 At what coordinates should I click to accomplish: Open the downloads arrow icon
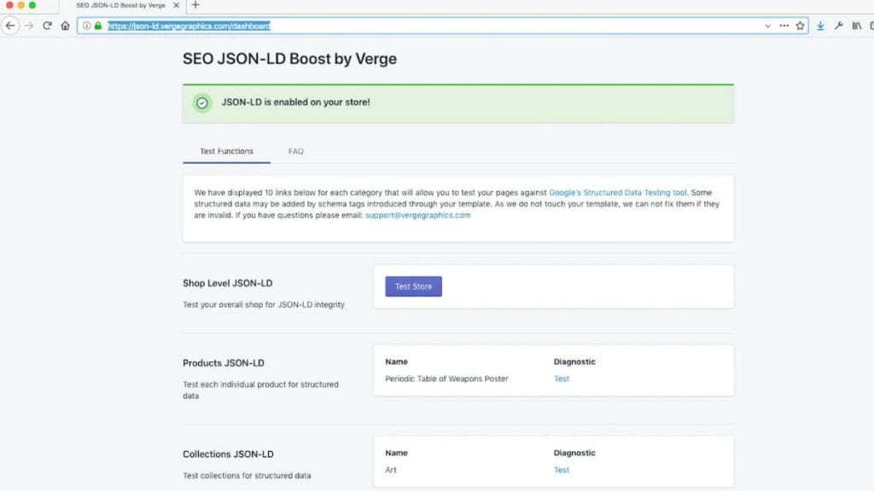tap(820, 26)
